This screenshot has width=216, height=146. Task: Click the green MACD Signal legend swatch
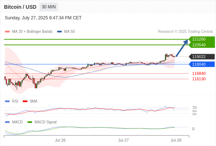[x=30, y=122]
